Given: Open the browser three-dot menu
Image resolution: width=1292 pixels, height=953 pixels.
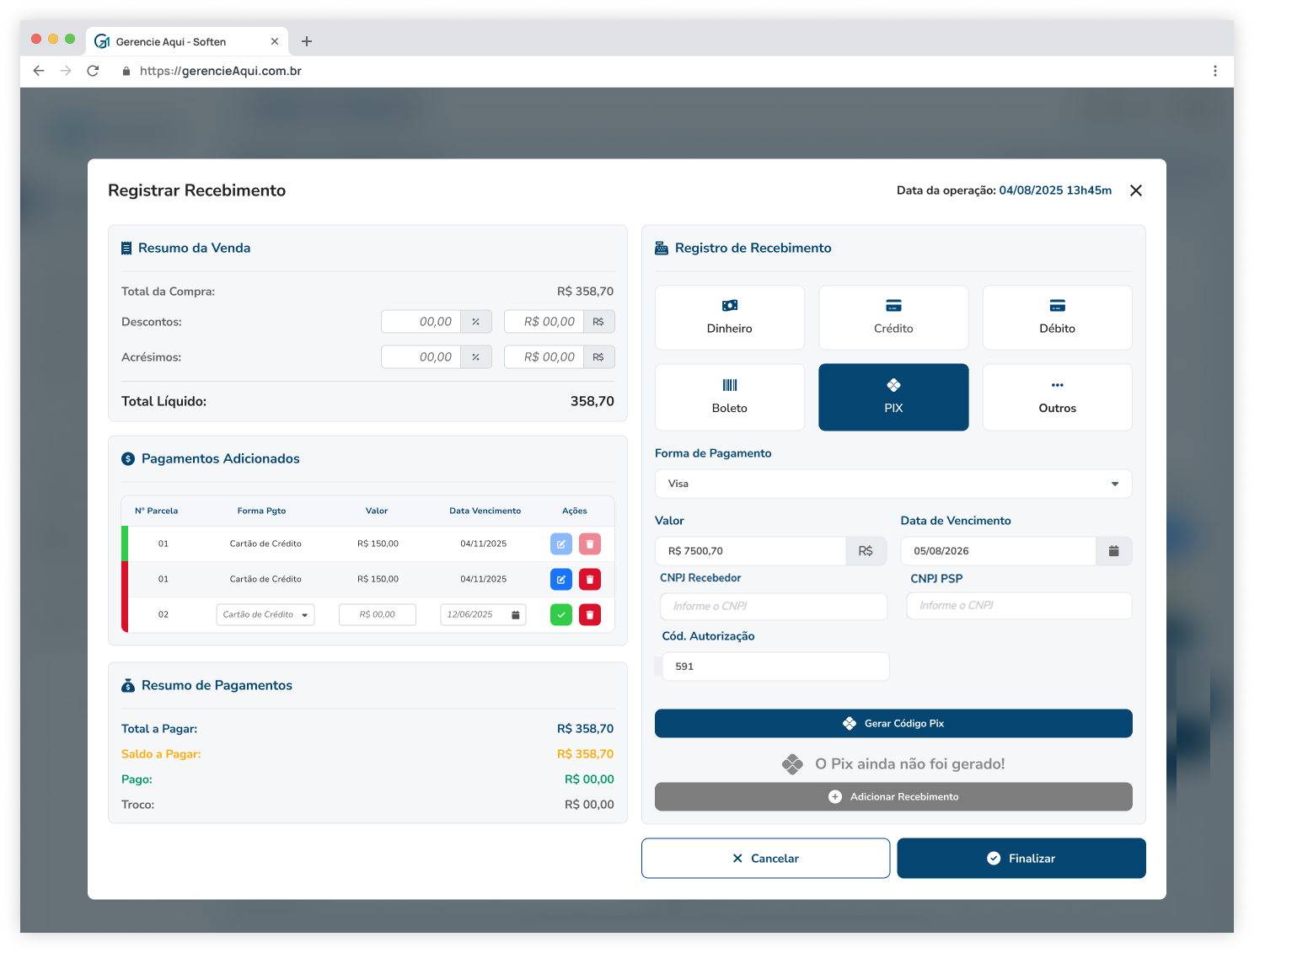Looking at the screenshot, I should tap(1214, 71).
